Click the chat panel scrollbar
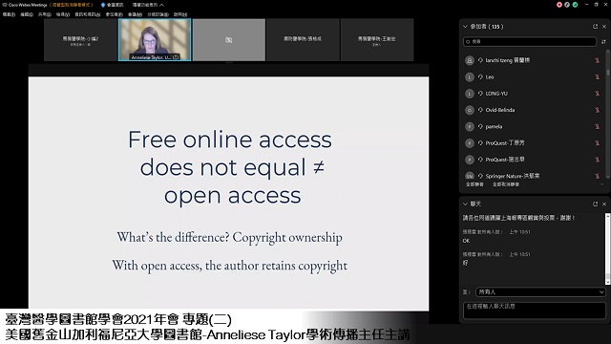The image size is (611, 344). click(x=607, y=248)
